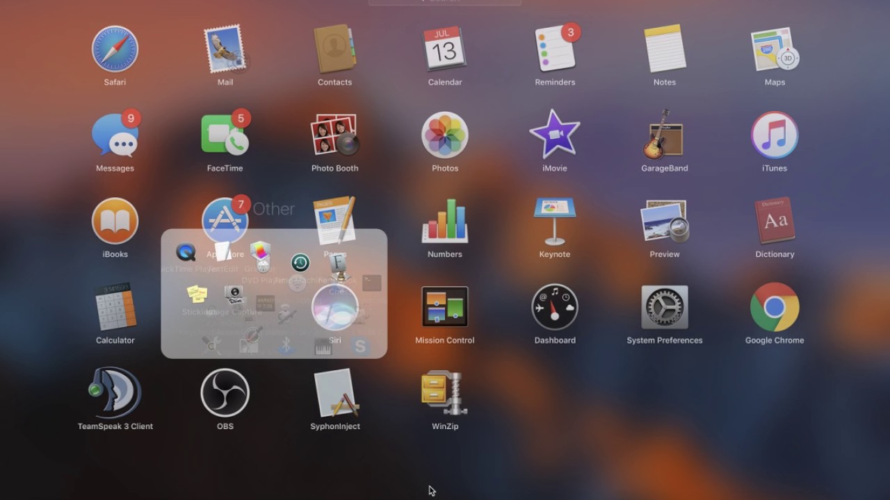
Task: Open the App Store icon
Action: pyautogui.click(x=225, y=222)
